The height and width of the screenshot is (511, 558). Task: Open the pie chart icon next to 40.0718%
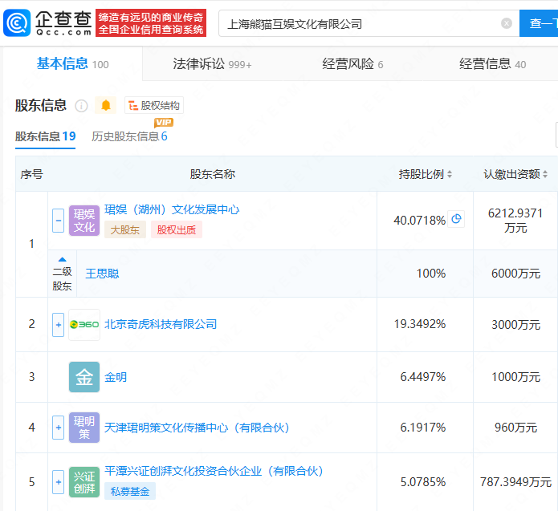pyautogui.click(x=456, y=219)
